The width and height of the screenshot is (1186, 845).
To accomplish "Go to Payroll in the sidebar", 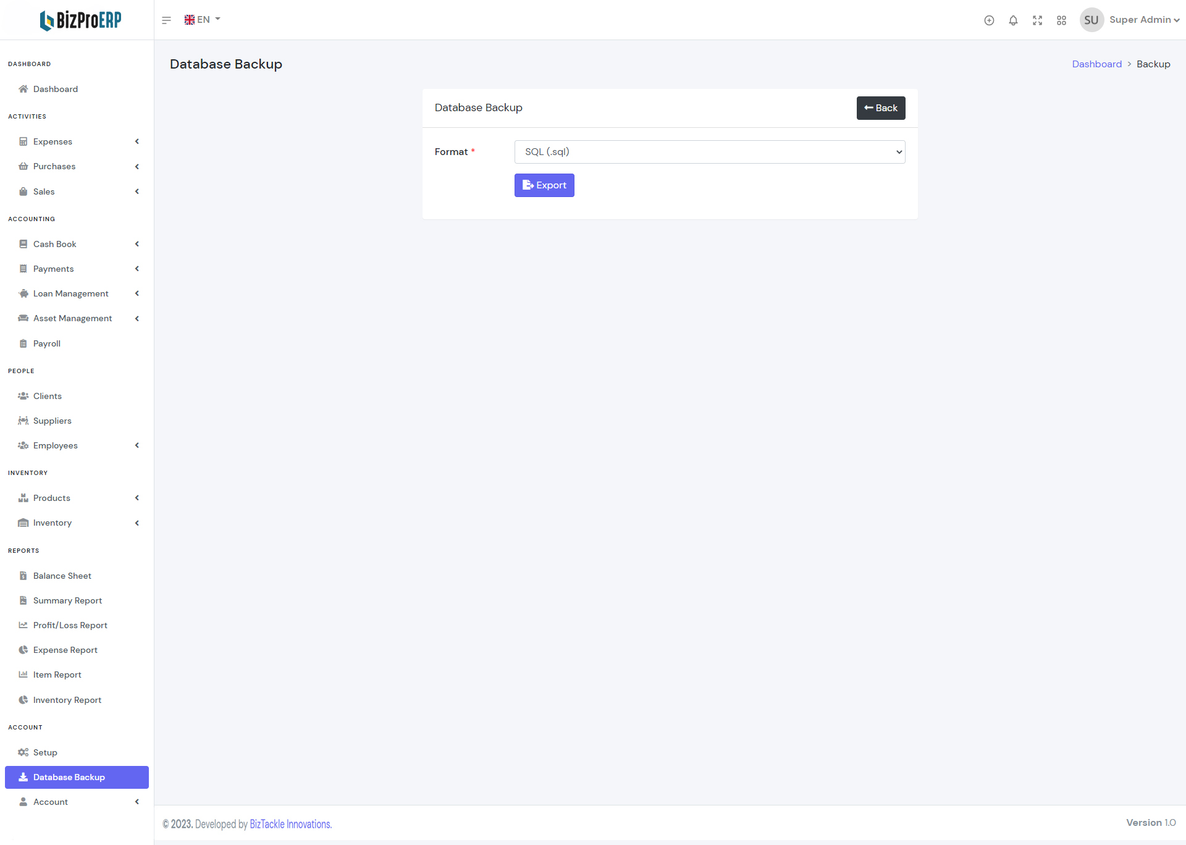I will (47, 343).
